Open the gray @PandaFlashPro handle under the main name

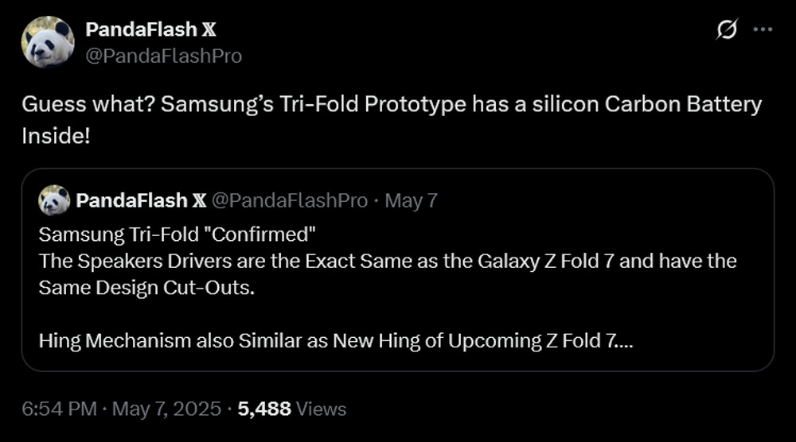(163, 56)
